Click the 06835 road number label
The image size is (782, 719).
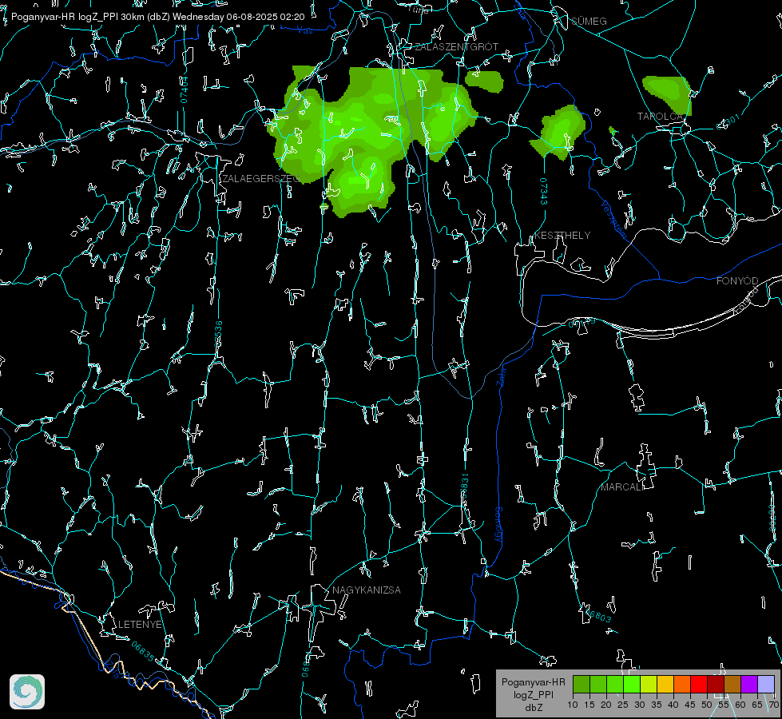tap(143, 652)
